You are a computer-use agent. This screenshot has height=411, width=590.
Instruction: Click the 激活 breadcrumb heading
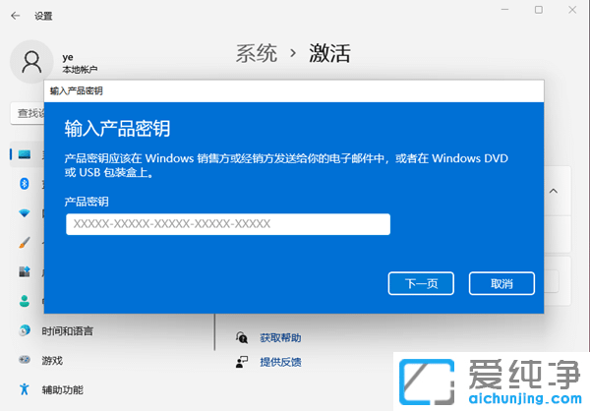(x=330, y=53)
